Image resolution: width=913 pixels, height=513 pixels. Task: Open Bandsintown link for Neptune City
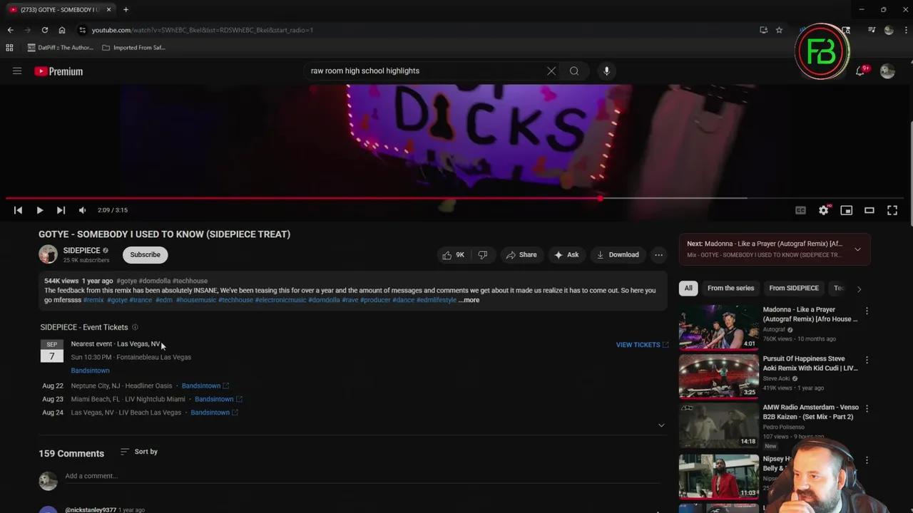click(205, 385)
